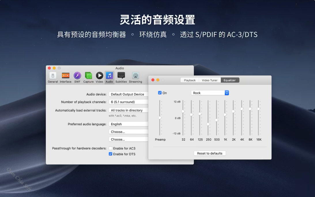This screenshot has height=197, width=315.
Task: Open the Rock preset dropdown
Action: pyautogui.click(x=210, y=93)
